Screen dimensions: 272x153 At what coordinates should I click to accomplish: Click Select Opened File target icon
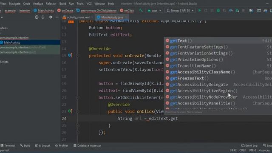tap(37, 17)
